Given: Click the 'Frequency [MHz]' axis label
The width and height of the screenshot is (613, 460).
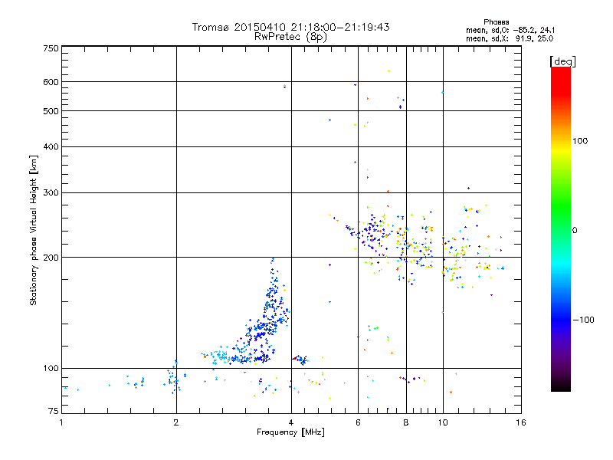Looking at the screenshot, I should tap(290, 432).
